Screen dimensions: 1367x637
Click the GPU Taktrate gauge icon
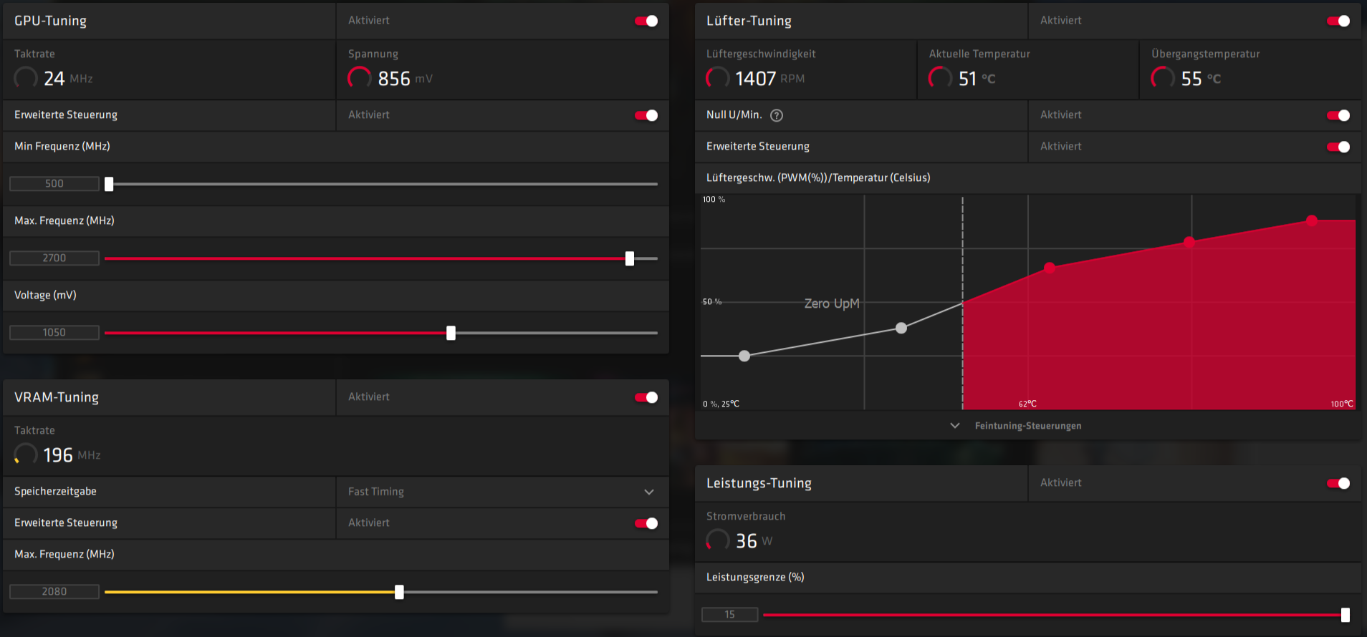(x=26, y=77)
